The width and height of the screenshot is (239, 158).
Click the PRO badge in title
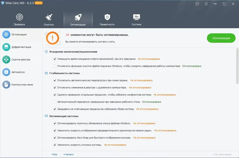tap(39, 3)
